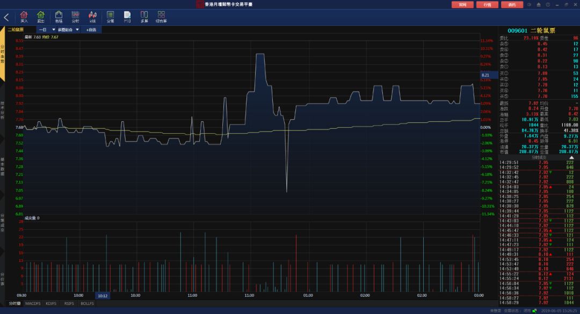Image resolution: width=580 pixels, height=314 pixels.
Task: Click the 7.68 price on left axis
Action: (19, 127)
